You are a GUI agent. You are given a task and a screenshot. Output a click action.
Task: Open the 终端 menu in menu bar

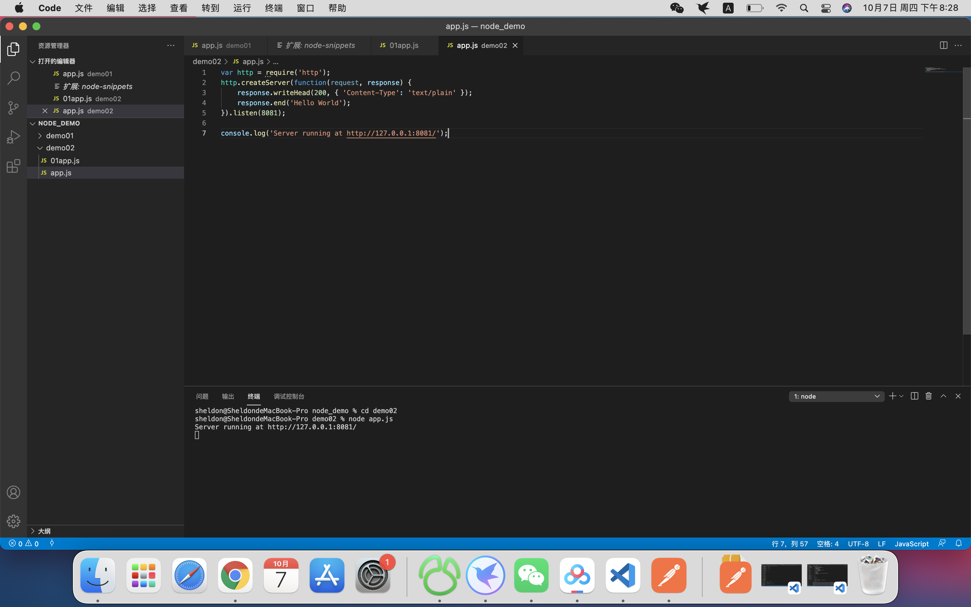coord(274,8)
